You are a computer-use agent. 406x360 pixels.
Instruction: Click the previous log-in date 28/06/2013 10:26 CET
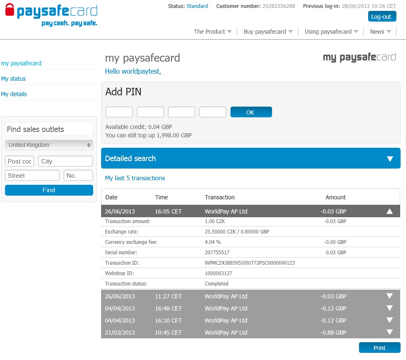369,6
